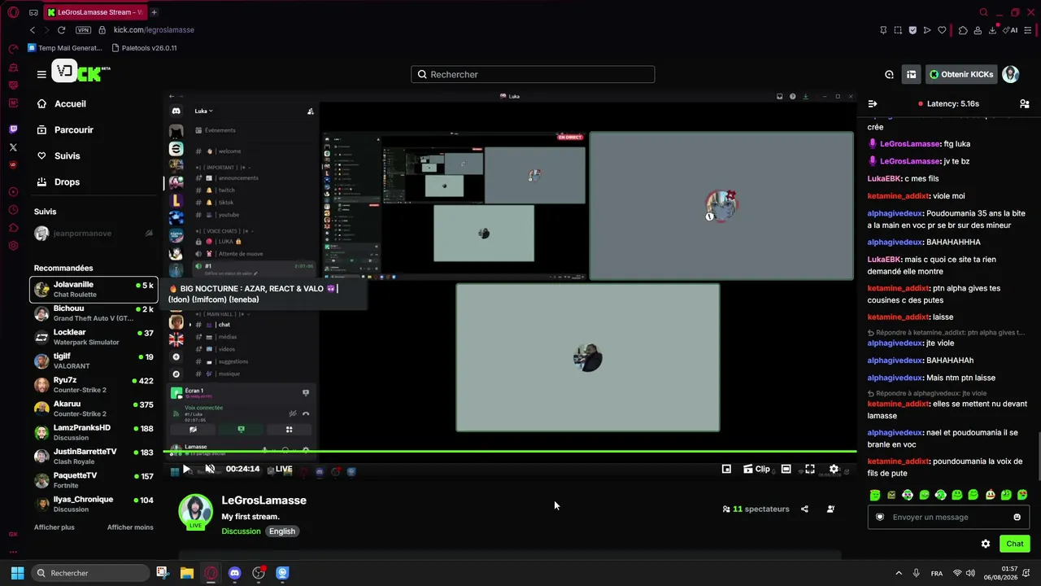
Task: Open Ryu7z Counter-Strike 2 channel
Action: point(94,385)
